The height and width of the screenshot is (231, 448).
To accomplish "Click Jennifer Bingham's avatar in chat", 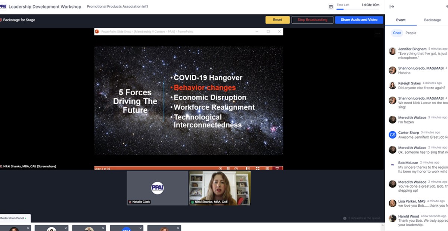I will pos(392,51).
